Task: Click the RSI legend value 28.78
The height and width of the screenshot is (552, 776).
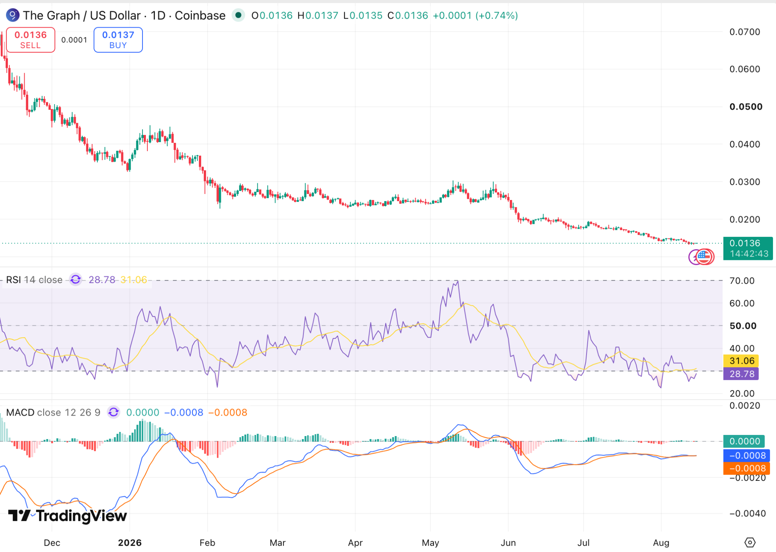Action: [102, 280]
